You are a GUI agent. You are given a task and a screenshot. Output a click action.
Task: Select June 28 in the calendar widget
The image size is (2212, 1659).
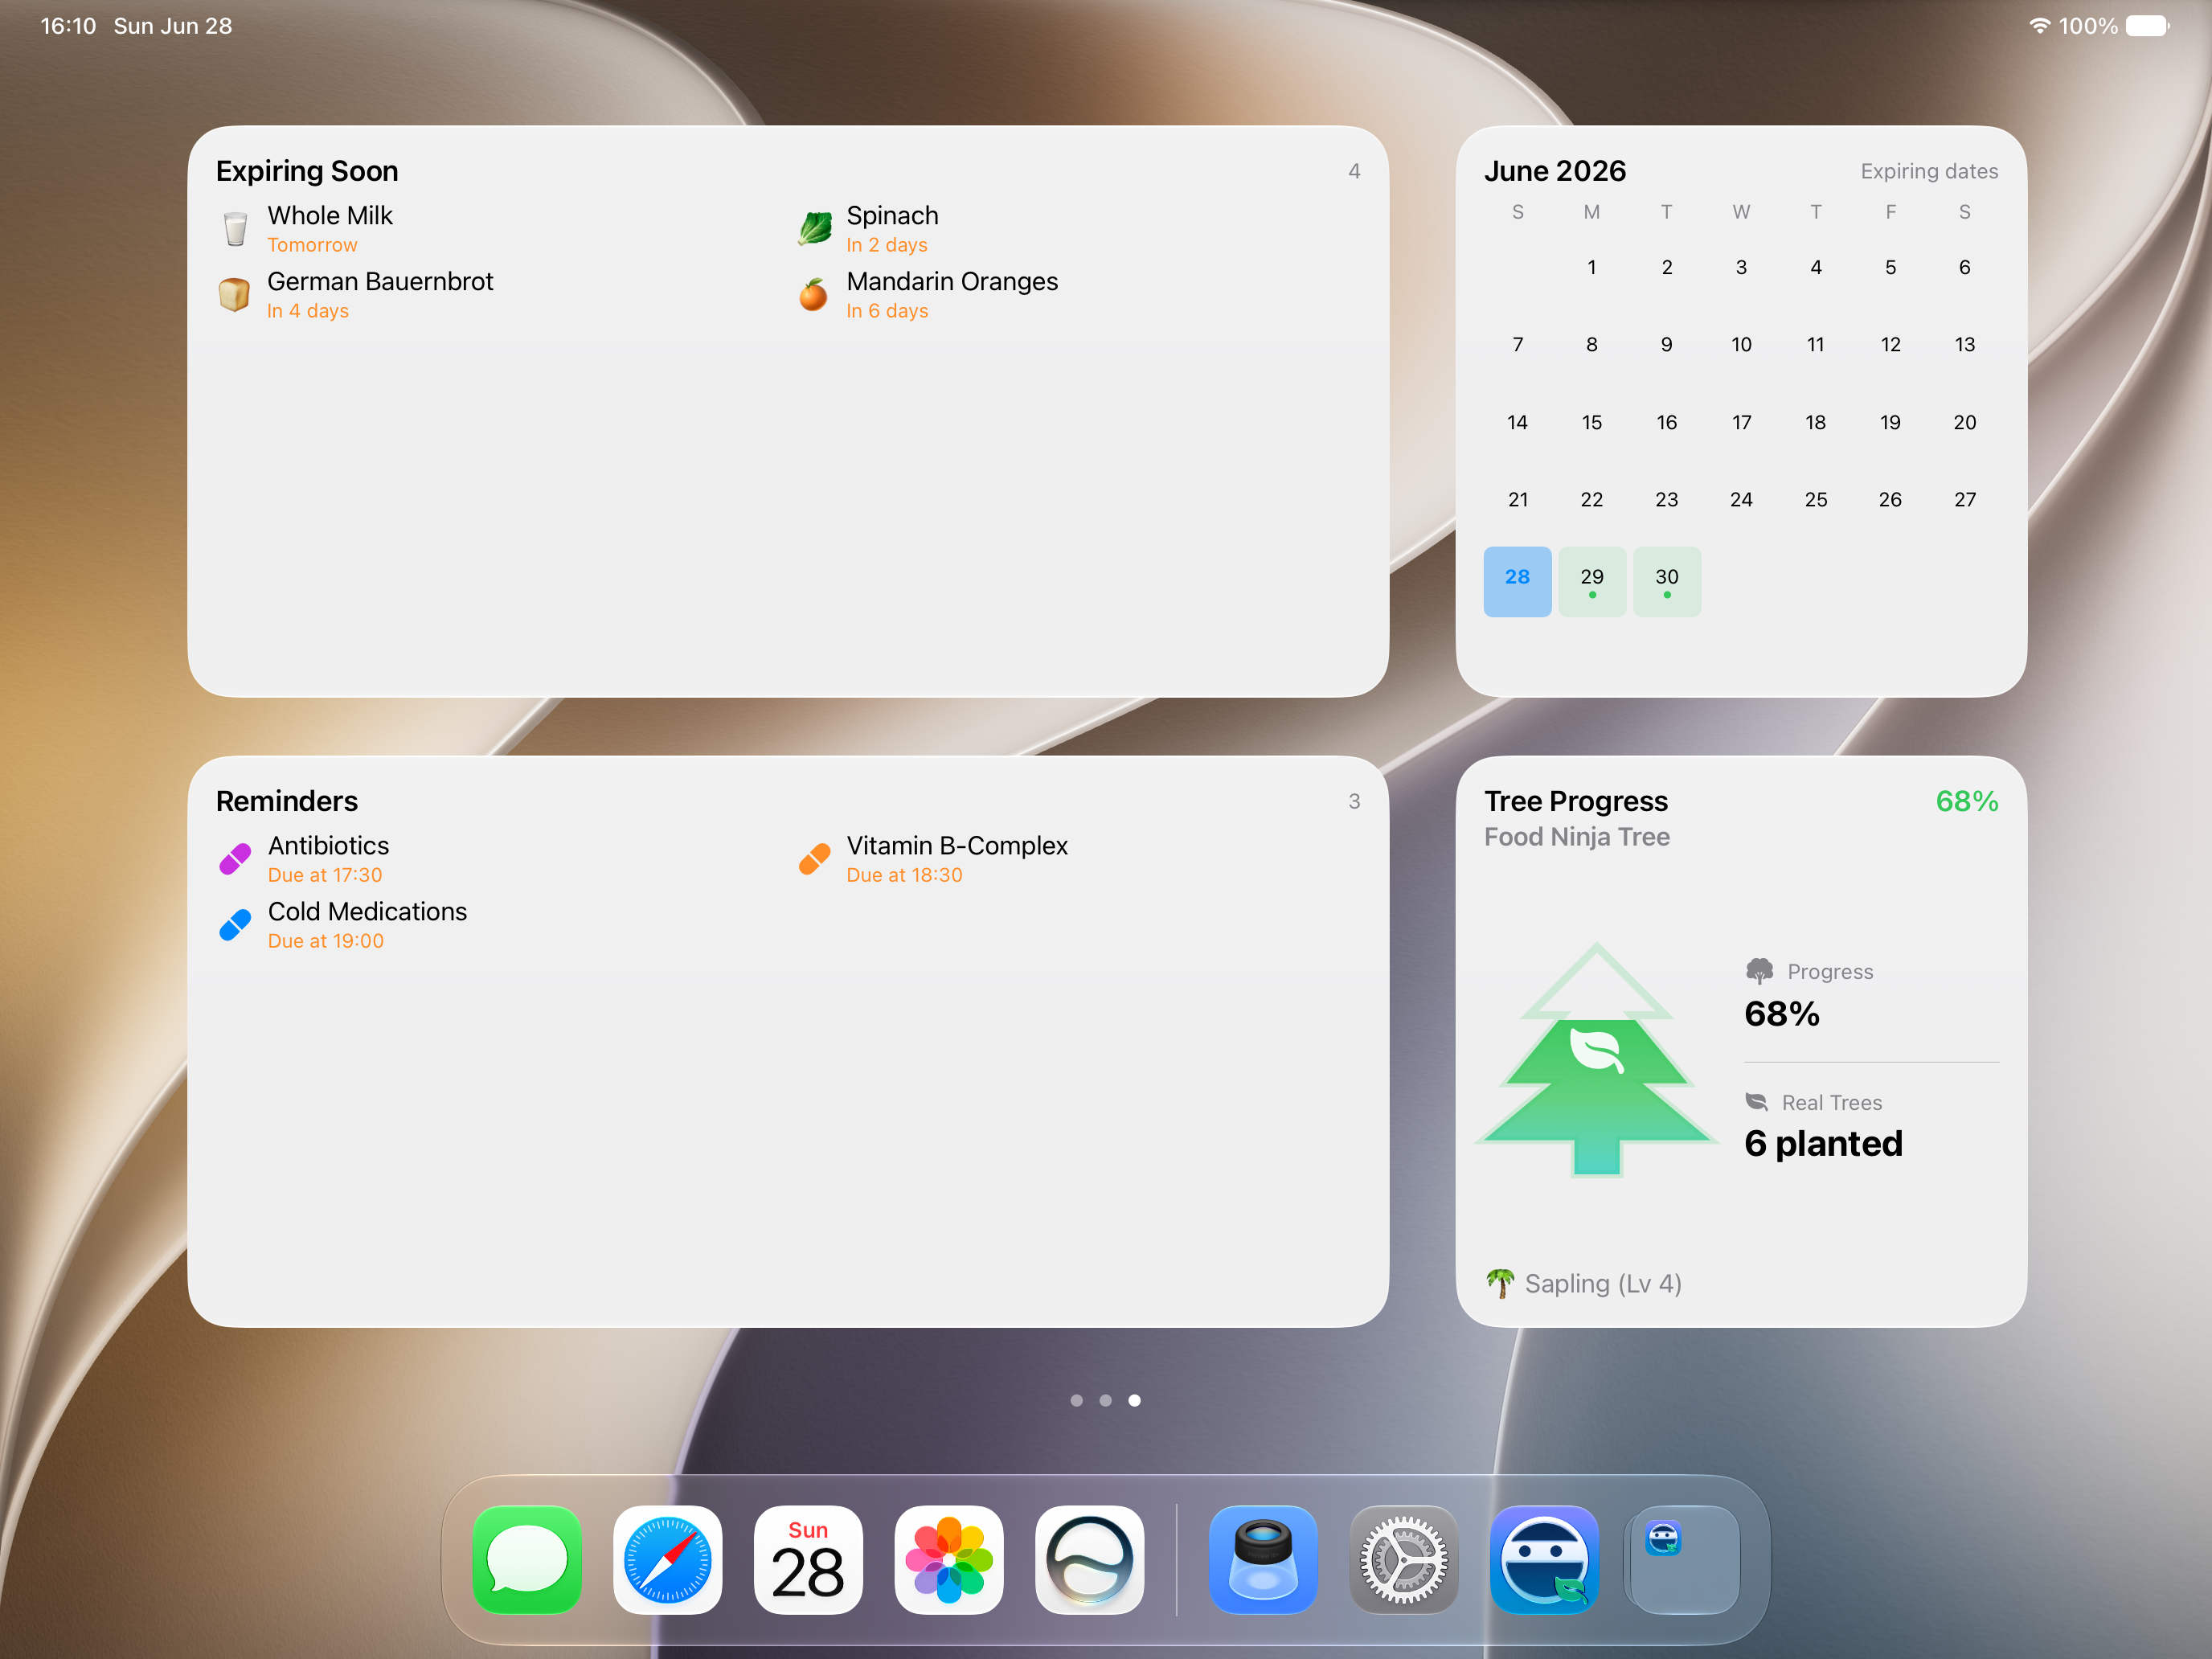coord(1517,581)
